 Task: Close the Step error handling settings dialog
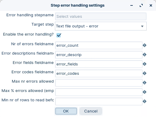pyautogui.click(x=151, y=5)
